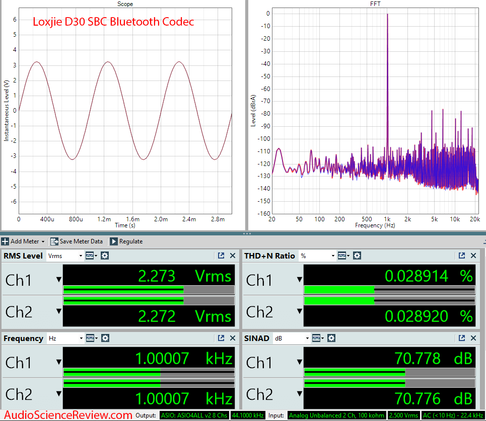The width and height of the screenshot is (486, 421).
Task: Expand RMS Level Ch2 channel arrow
Action: coord(58,311)
